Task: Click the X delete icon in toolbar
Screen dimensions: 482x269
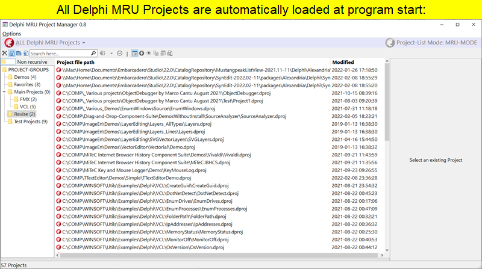Action: (4, 54)
